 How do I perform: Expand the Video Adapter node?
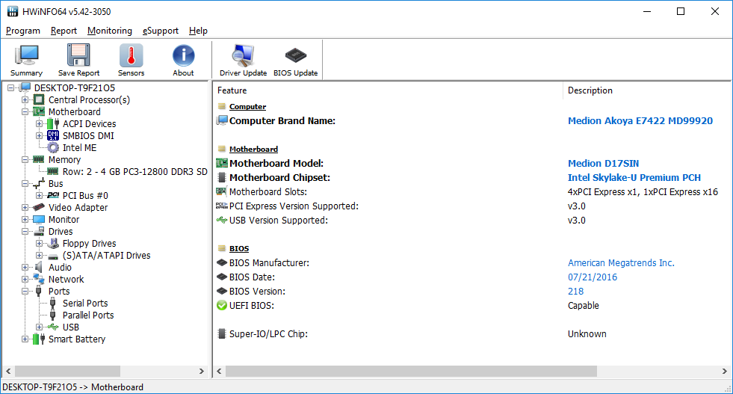25,208
